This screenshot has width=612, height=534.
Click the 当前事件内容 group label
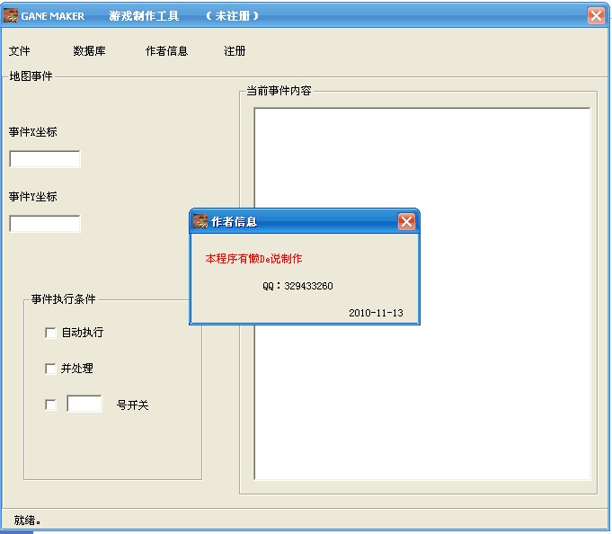point(279,91)
